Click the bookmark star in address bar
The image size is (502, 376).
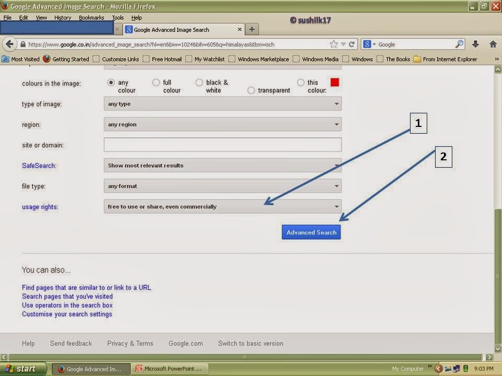point(334,44)
